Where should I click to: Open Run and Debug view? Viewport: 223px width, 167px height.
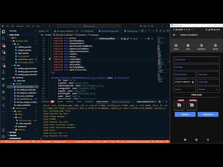(3, 52)
